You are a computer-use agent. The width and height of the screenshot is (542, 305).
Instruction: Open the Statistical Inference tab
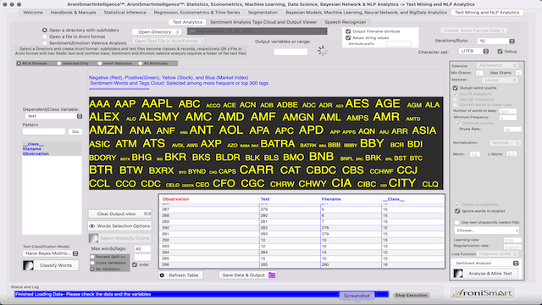click(x=124, y=13)
